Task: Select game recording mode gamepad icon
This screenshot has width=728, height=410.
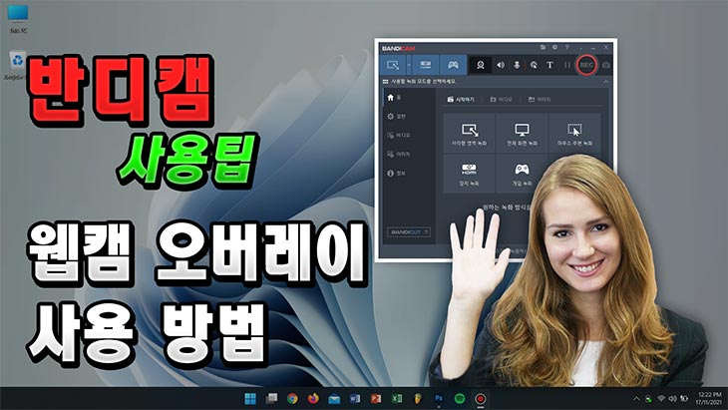Action: 454,65
